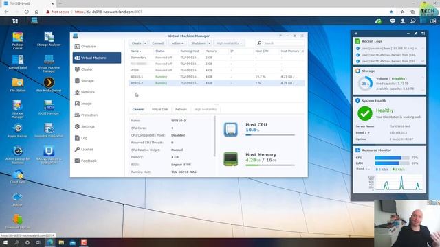Click the Create button
Screen dimensions: 440x247
tap(136, 43)
